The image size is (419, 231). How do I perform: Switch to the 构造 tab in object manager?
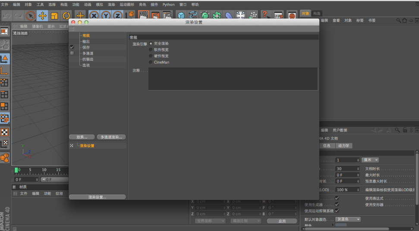click(317, 13)
